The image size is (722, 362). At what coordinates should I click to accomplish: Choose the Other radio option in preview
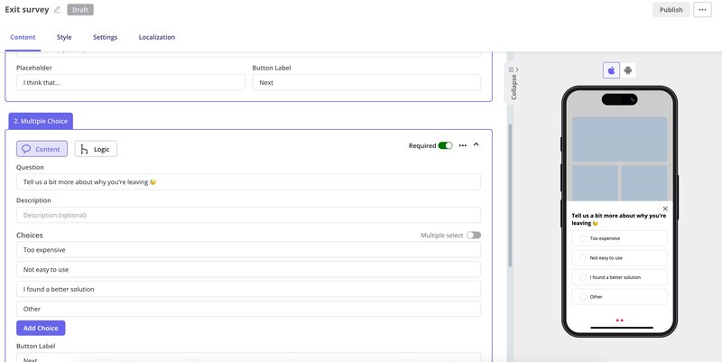[582, 297]
